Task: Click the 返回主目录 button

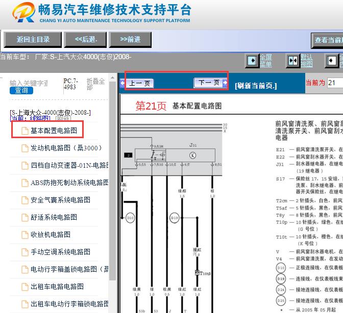Action: [x=33, y=40]
